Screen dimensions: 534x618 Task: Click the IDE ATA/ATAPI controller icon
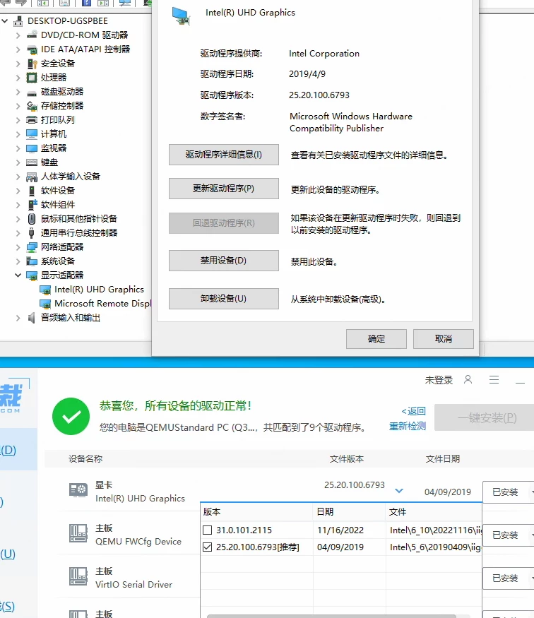click(32, 49)
